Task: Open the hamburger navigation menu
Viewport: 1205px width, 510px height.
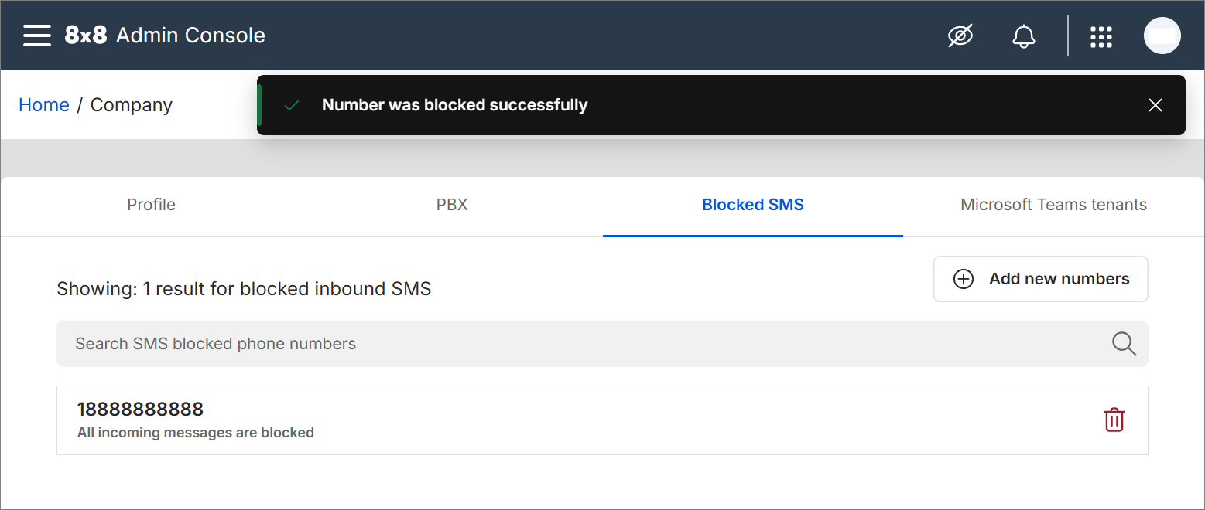Action: point(36,36)
